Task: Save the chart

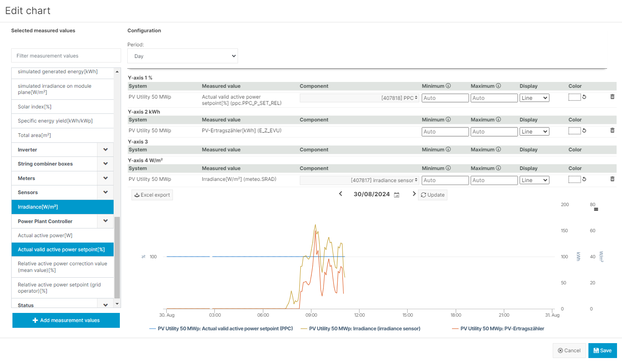Action: click(603, 351)
